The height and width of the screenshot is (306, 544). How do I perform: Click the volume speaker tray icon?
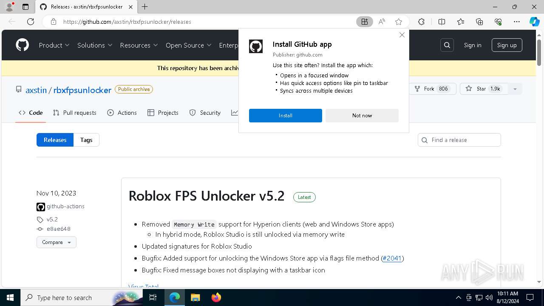click(489, 297)
